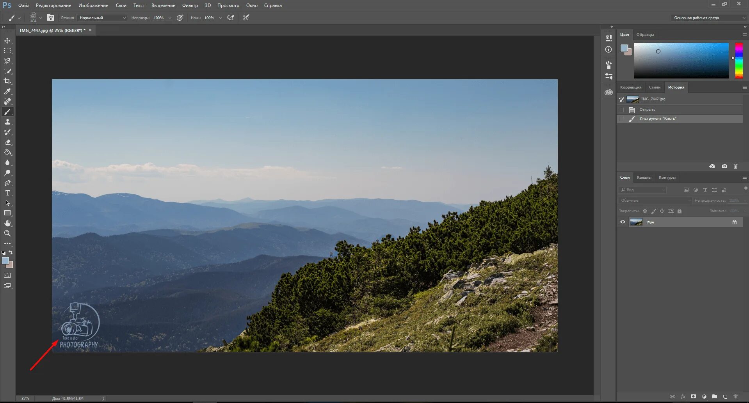749x403 pixels.
Task: Select the Lasso tool
Action: 7,61
